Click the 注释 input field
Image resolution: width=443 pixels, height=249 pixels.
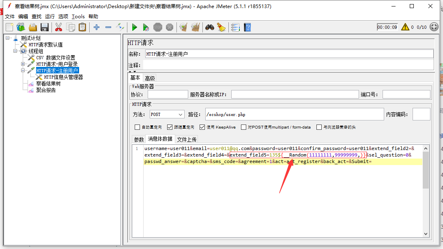288,65
